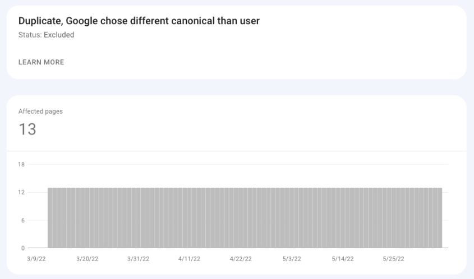Select the 4/22/22 date on chart axis
The image size is (474, 279).
point(241,259)
